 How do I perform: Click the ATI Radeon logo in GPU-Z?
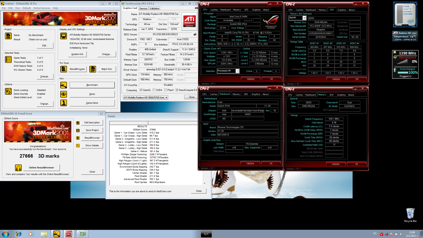(x=190, y=21)
